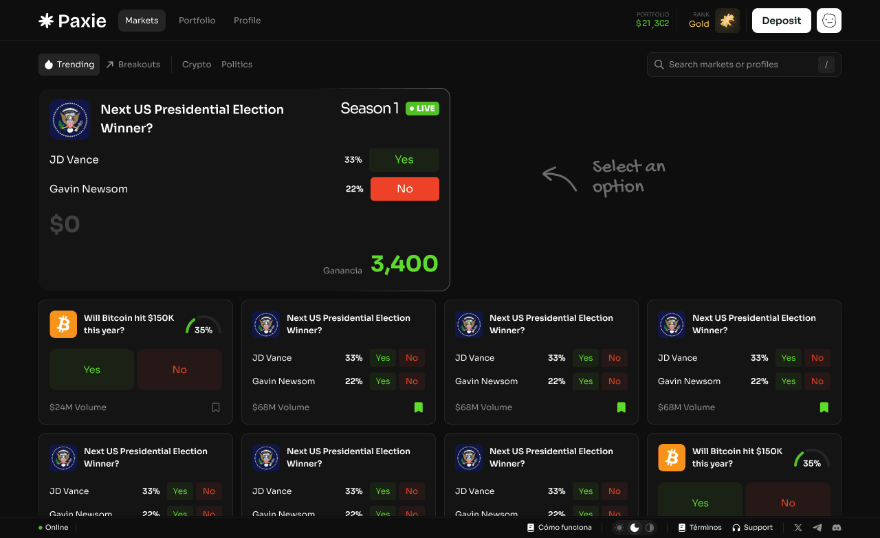Click the 35% gauge beside the $24M Volume card title
Screen dimensions: 880x538
point(203,326)
